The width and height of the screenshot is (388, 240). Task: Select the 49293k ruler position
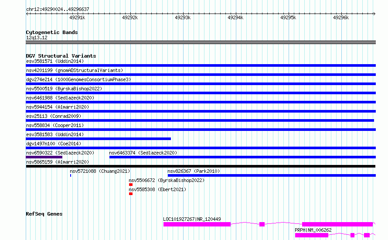[183, 17]
